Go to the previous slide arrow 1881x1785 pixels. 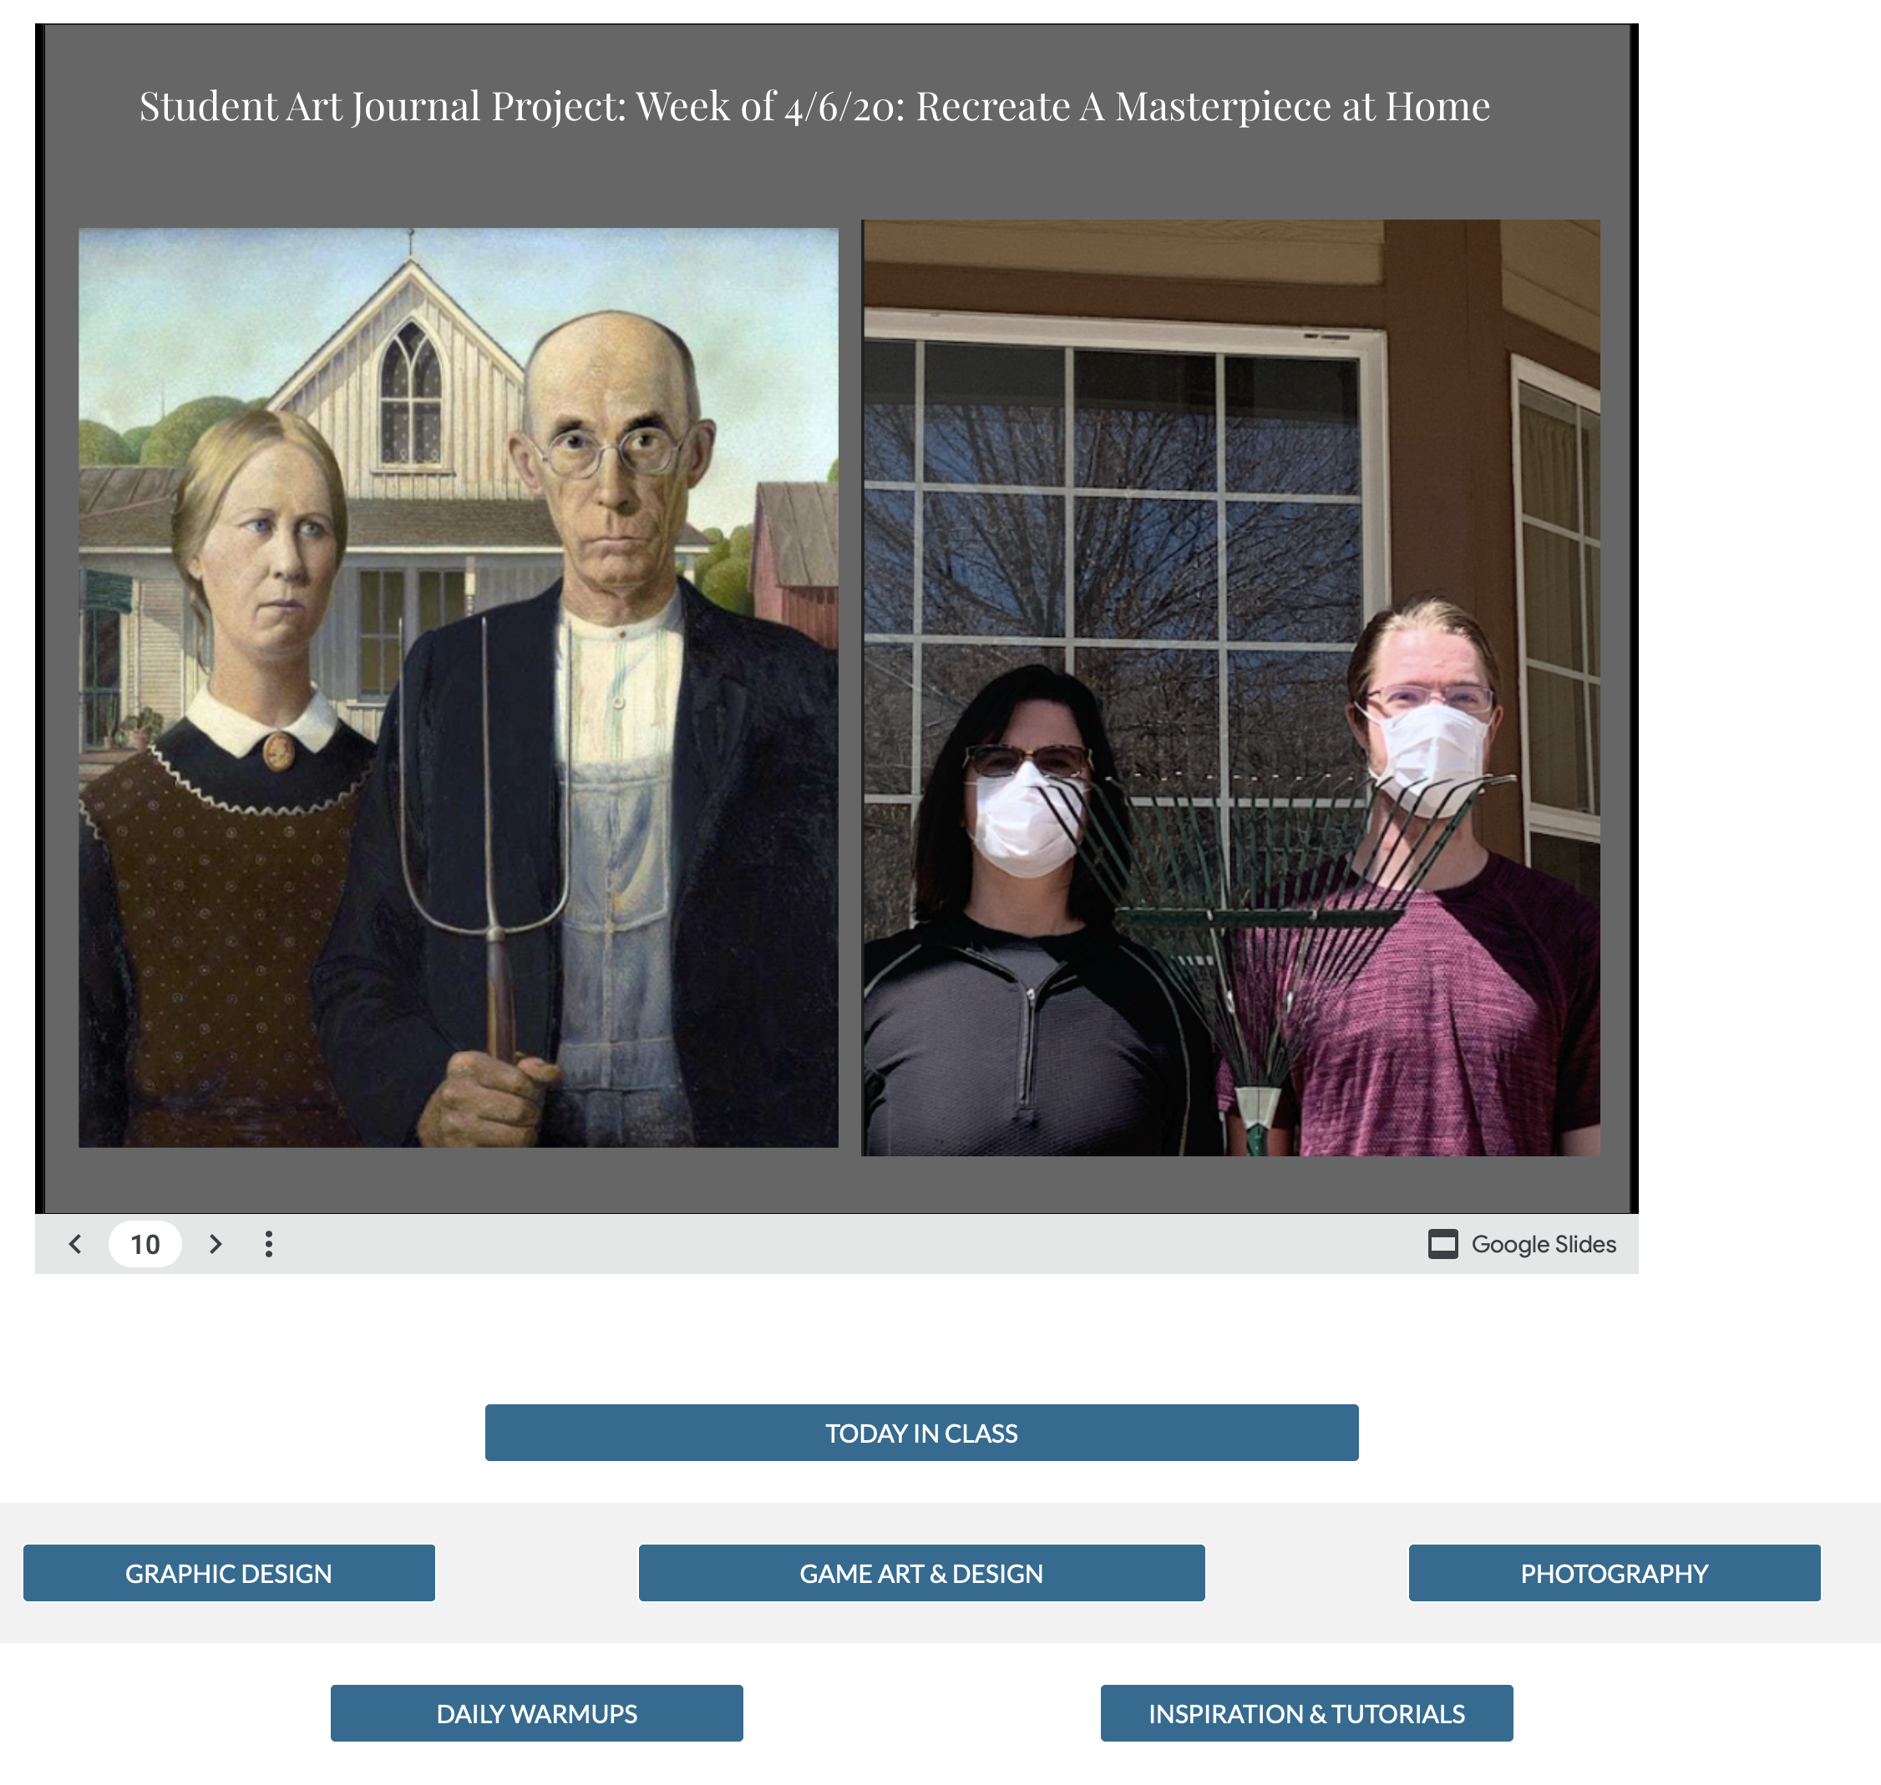[75, 1244]
